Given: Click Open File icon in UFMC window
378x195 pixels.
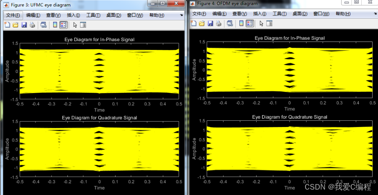Looking at the screenshot, I should [15, 25].
